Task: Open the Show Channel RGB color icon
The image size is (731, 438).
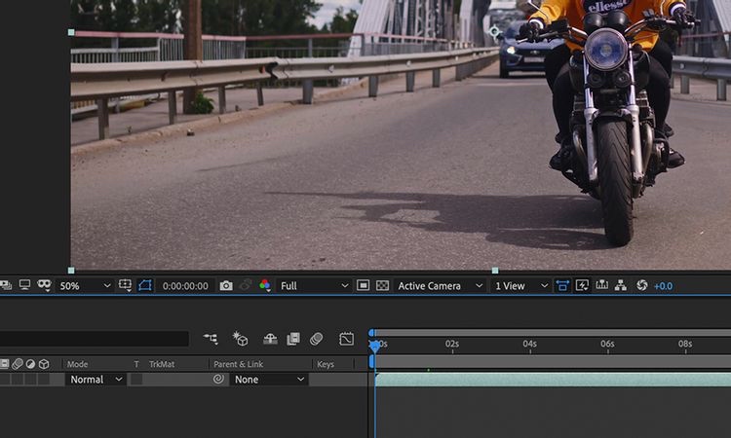Action: point(265,286)
